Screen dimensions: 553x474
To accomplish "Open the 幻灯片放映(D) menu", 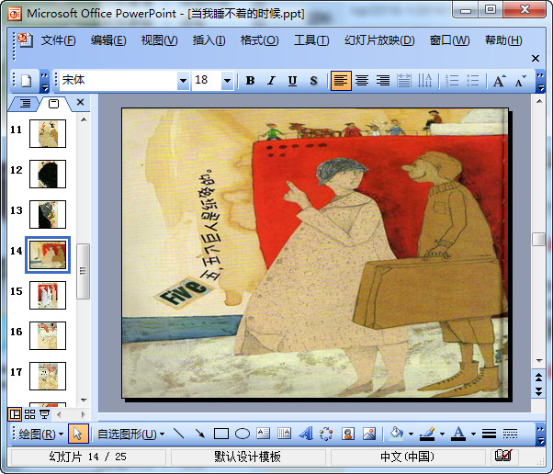I will (x=379, y=40).
